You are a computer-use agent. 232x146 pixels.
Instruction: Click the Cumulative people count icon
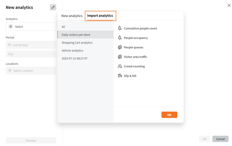coord(120,28)
